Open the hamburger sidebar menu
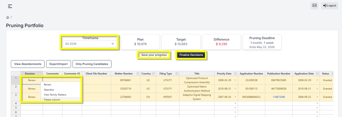The width and height of the screenshot is (342, 117). [10, 6]
